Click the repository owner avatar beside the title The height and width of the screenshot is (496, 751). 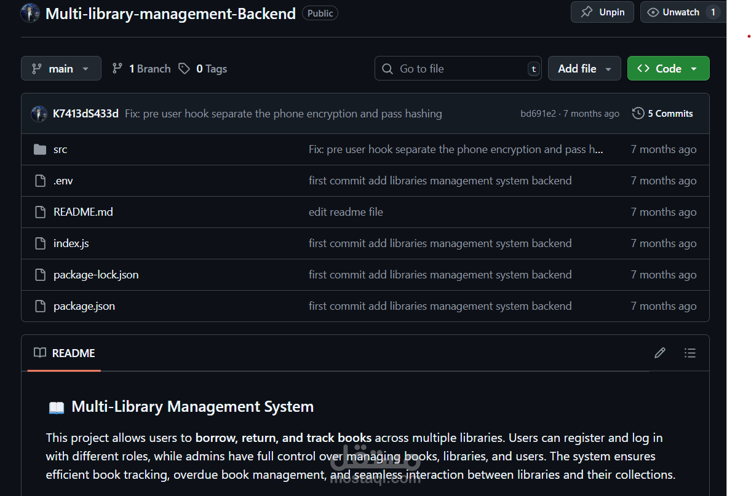click(x=30, y=13)
